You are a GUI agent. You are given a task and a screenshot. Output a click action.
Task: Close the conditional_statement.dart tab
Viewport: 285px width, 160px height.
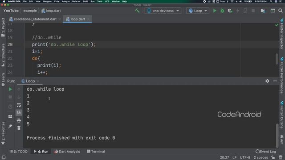pyautogui.click(x=60, y=19)
